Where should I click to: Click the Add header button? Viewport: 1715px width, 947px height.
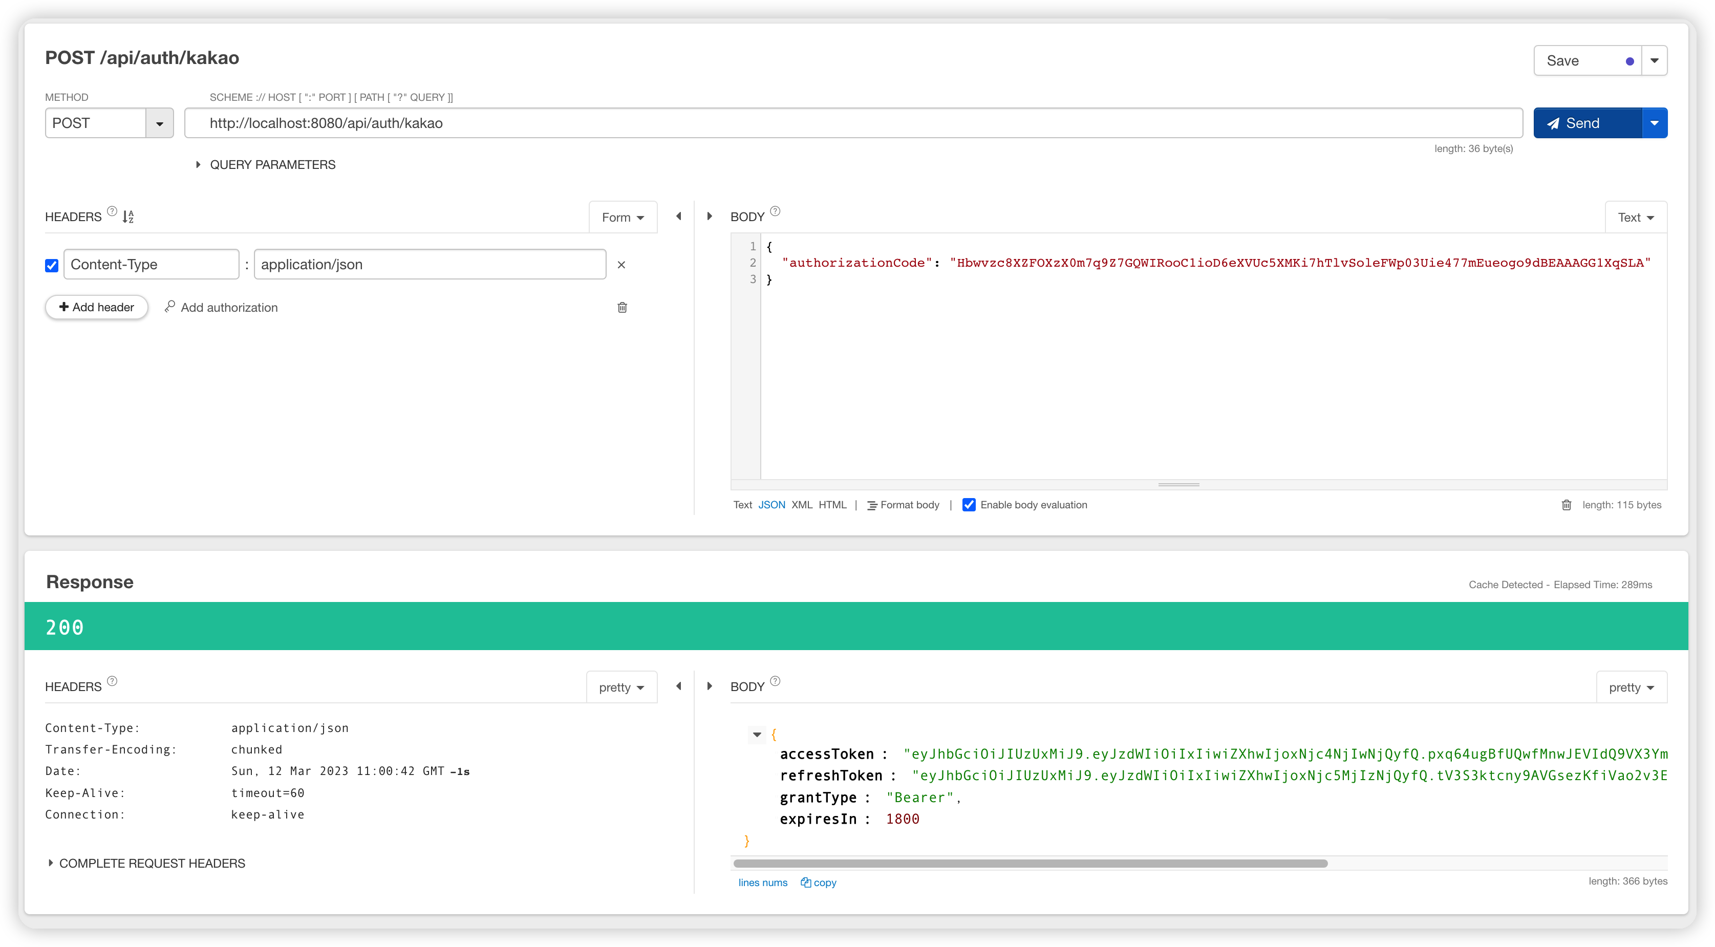pyautogui.click(x=97, y=308)
